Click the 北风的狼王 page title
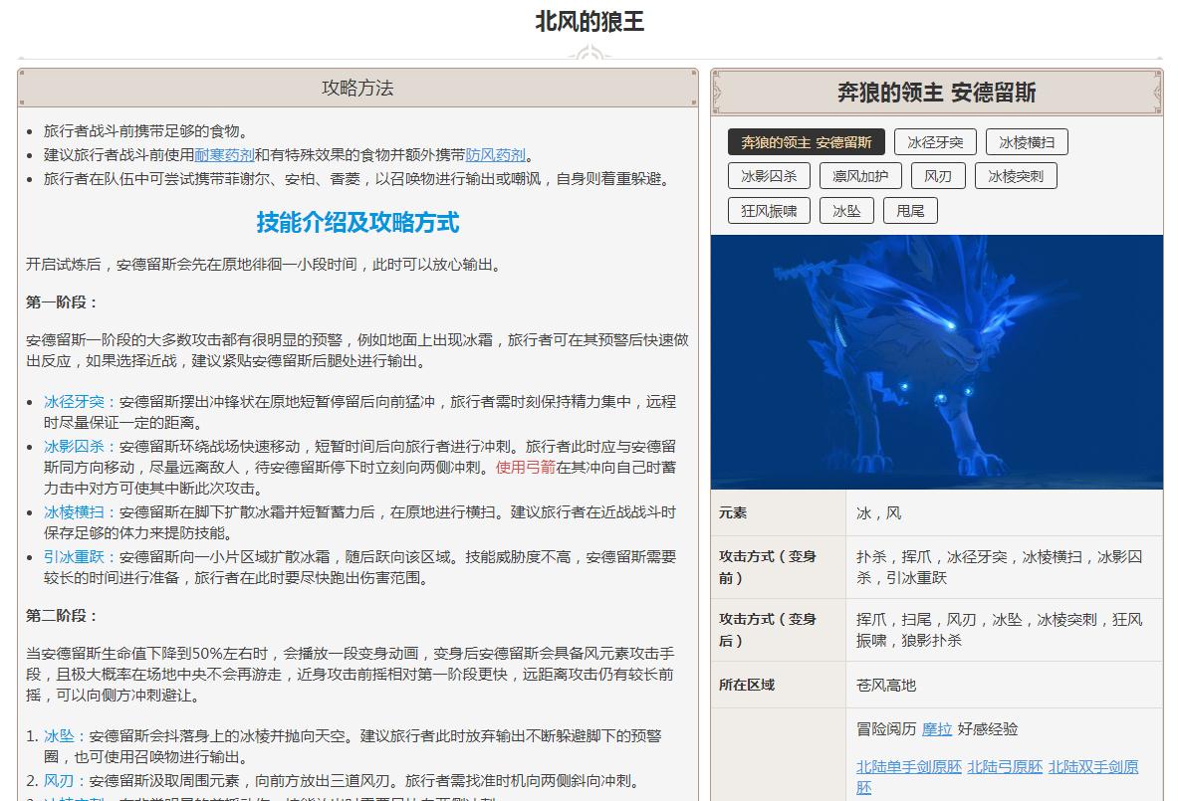1178x801 pixels. (x=589, y=21)
